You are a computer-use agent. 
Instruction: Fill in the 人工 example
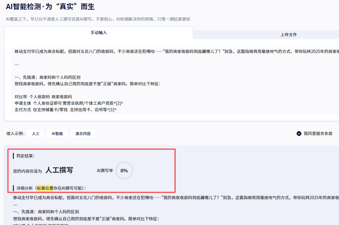tap(36, 134)
